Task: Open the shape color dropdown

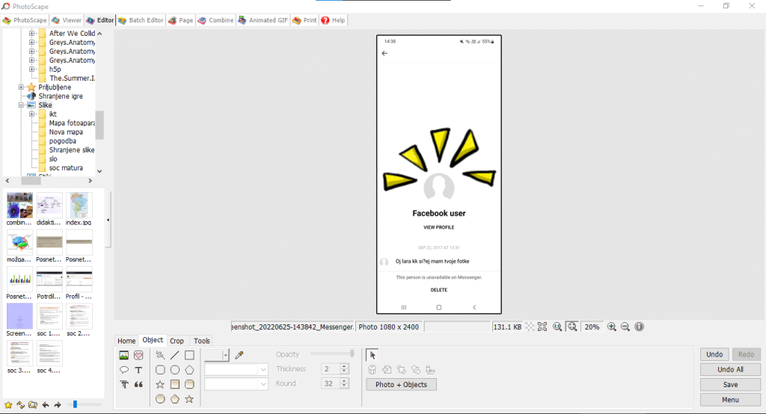Action: click(x=225, y=355)
